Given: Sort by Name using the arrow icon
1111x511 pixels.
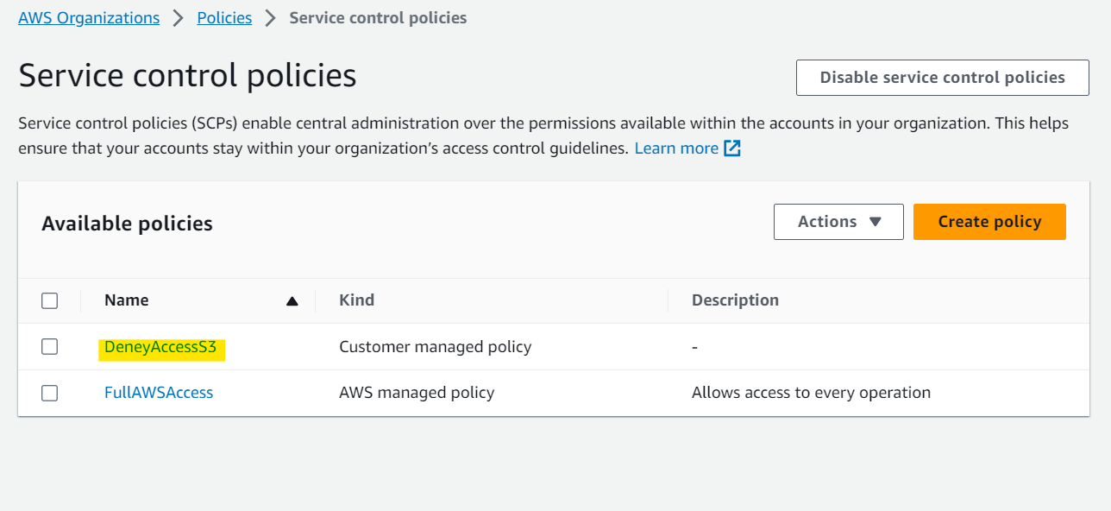Looking at the screenshot, I should 292,301.
